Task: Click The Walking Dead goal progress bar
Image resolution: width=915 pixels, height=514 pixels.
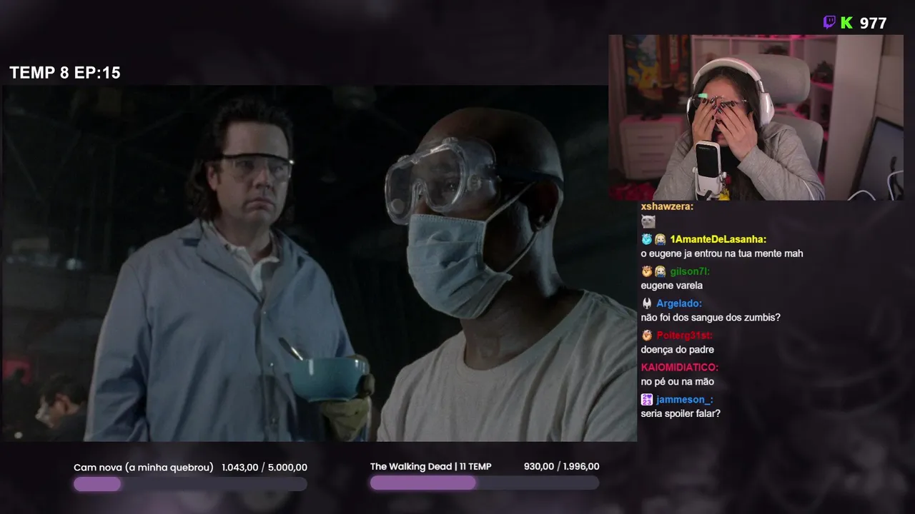Action: 485,483
